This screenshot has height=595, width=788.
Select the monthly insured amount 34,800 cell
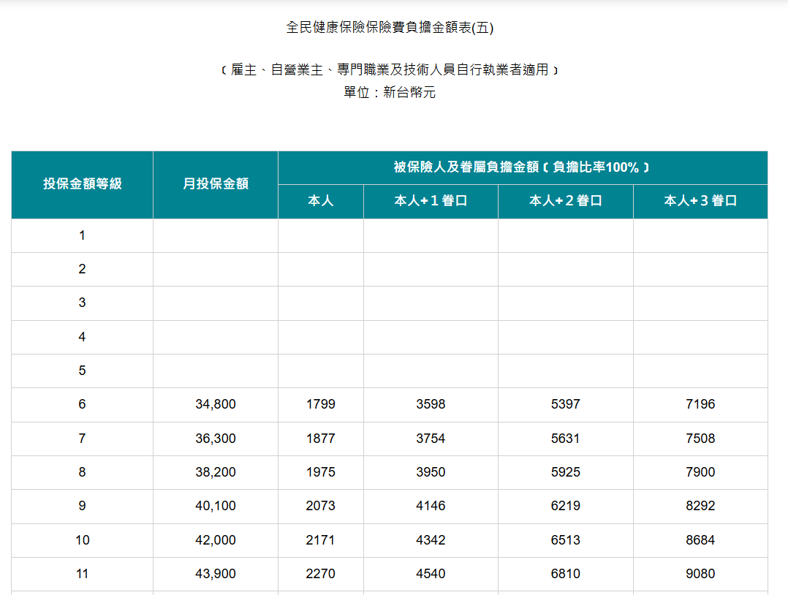[x=216, y=404]
